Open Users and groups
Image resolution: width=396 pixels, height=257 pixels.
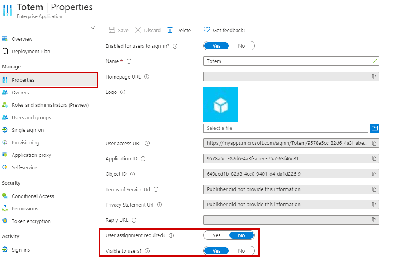click(31, 117)
